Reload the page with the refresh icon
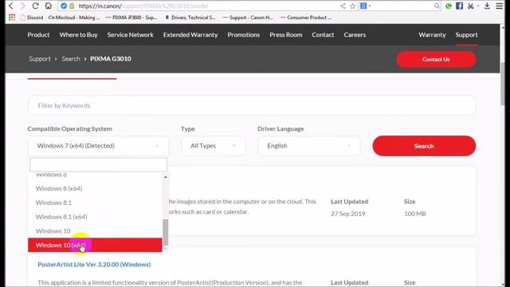Screen dimensions: 510x287 (x=35, y=6)
